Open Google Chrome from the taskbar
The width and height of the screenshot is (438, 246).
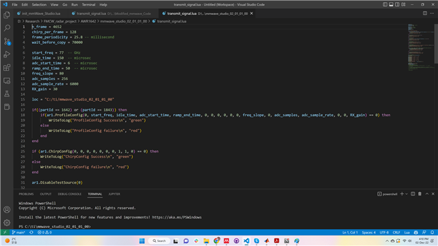(x=216, y=241)
